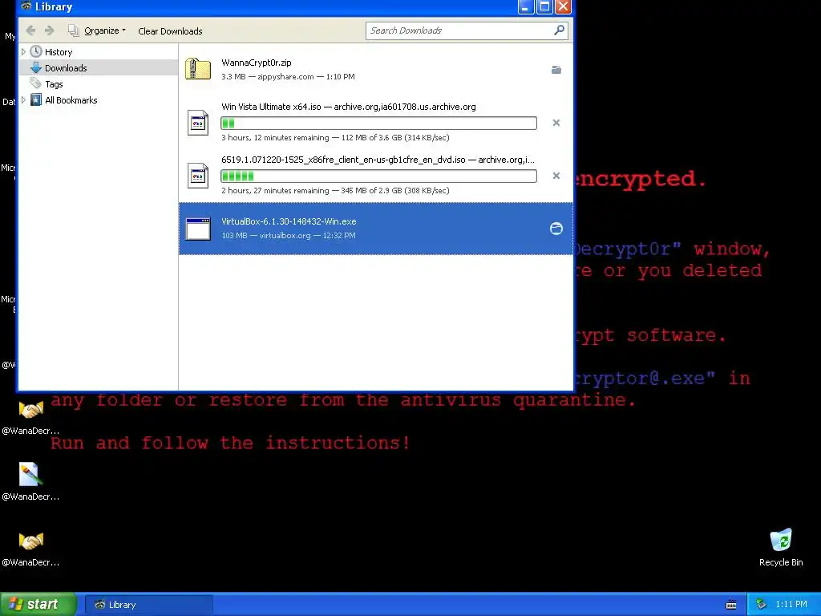Click the search magnifier icon
821x616 pixels.
click(x=559, y=30)
